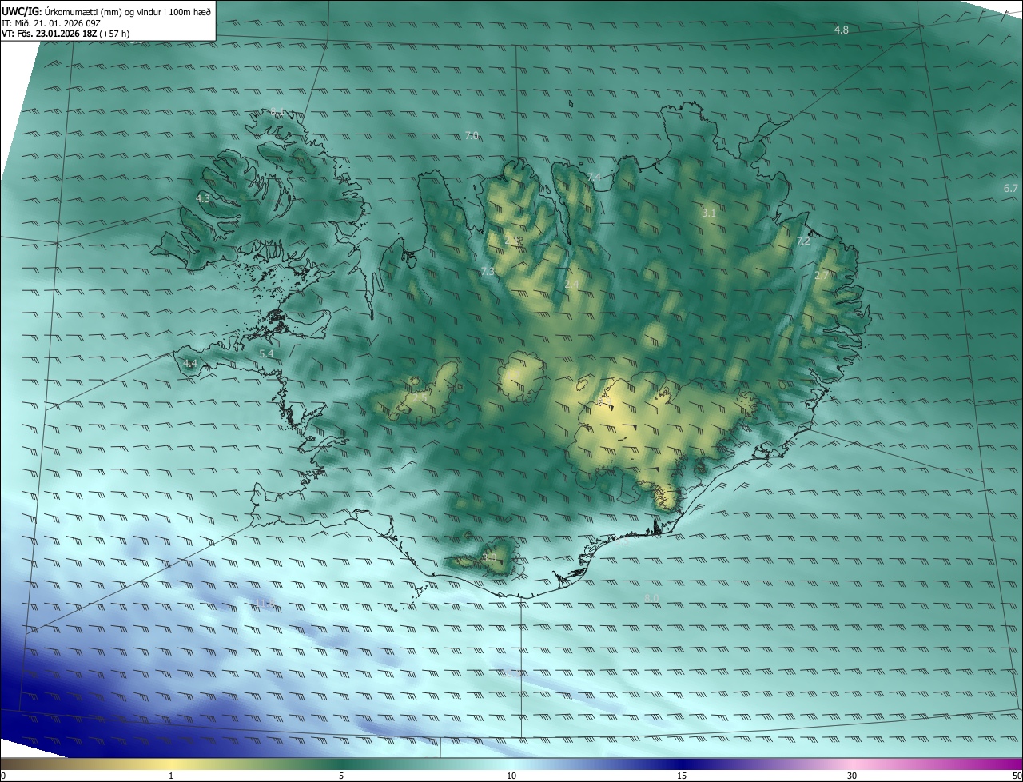Click the colour scale label 15
The width and height of the screenshot is (1023, 782).
tap(682, 776)
